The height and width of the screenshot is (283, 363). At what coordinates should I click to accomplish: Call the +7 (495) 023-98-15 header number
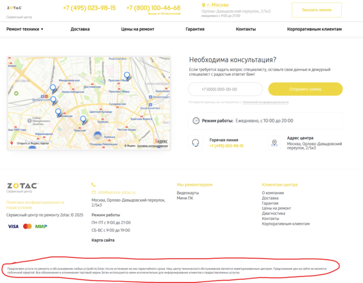(89, 8)
